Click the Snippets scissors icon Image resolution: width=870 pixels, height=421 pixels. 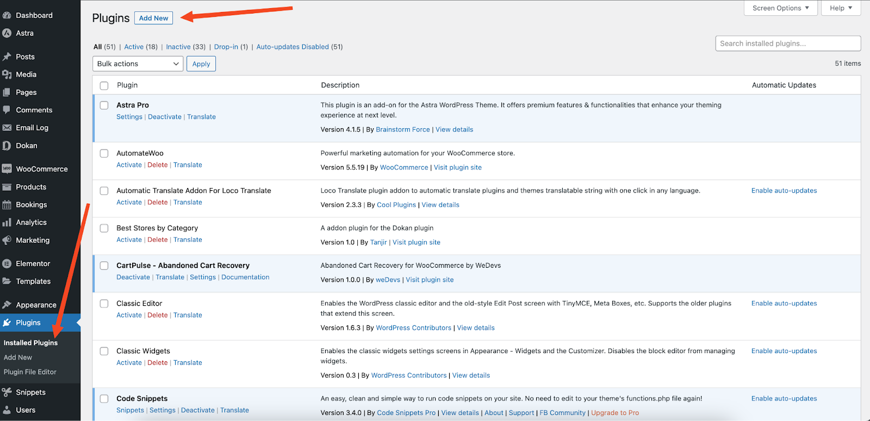point(7,392)
